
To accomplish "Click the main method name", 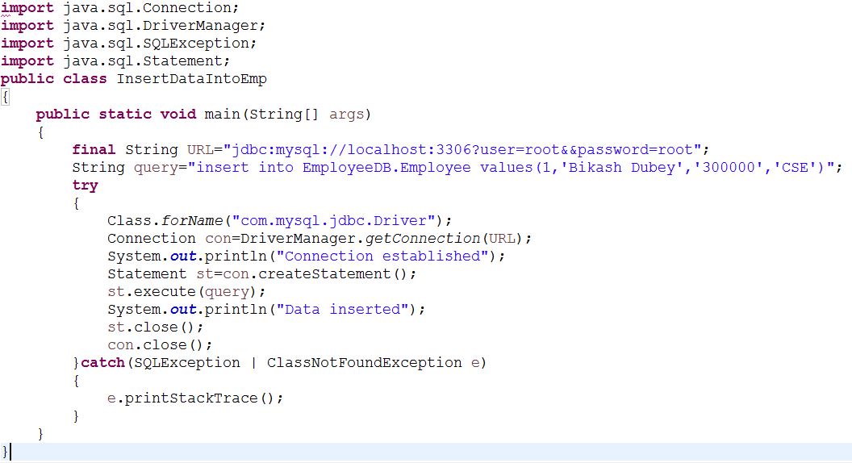I will 222,114.
